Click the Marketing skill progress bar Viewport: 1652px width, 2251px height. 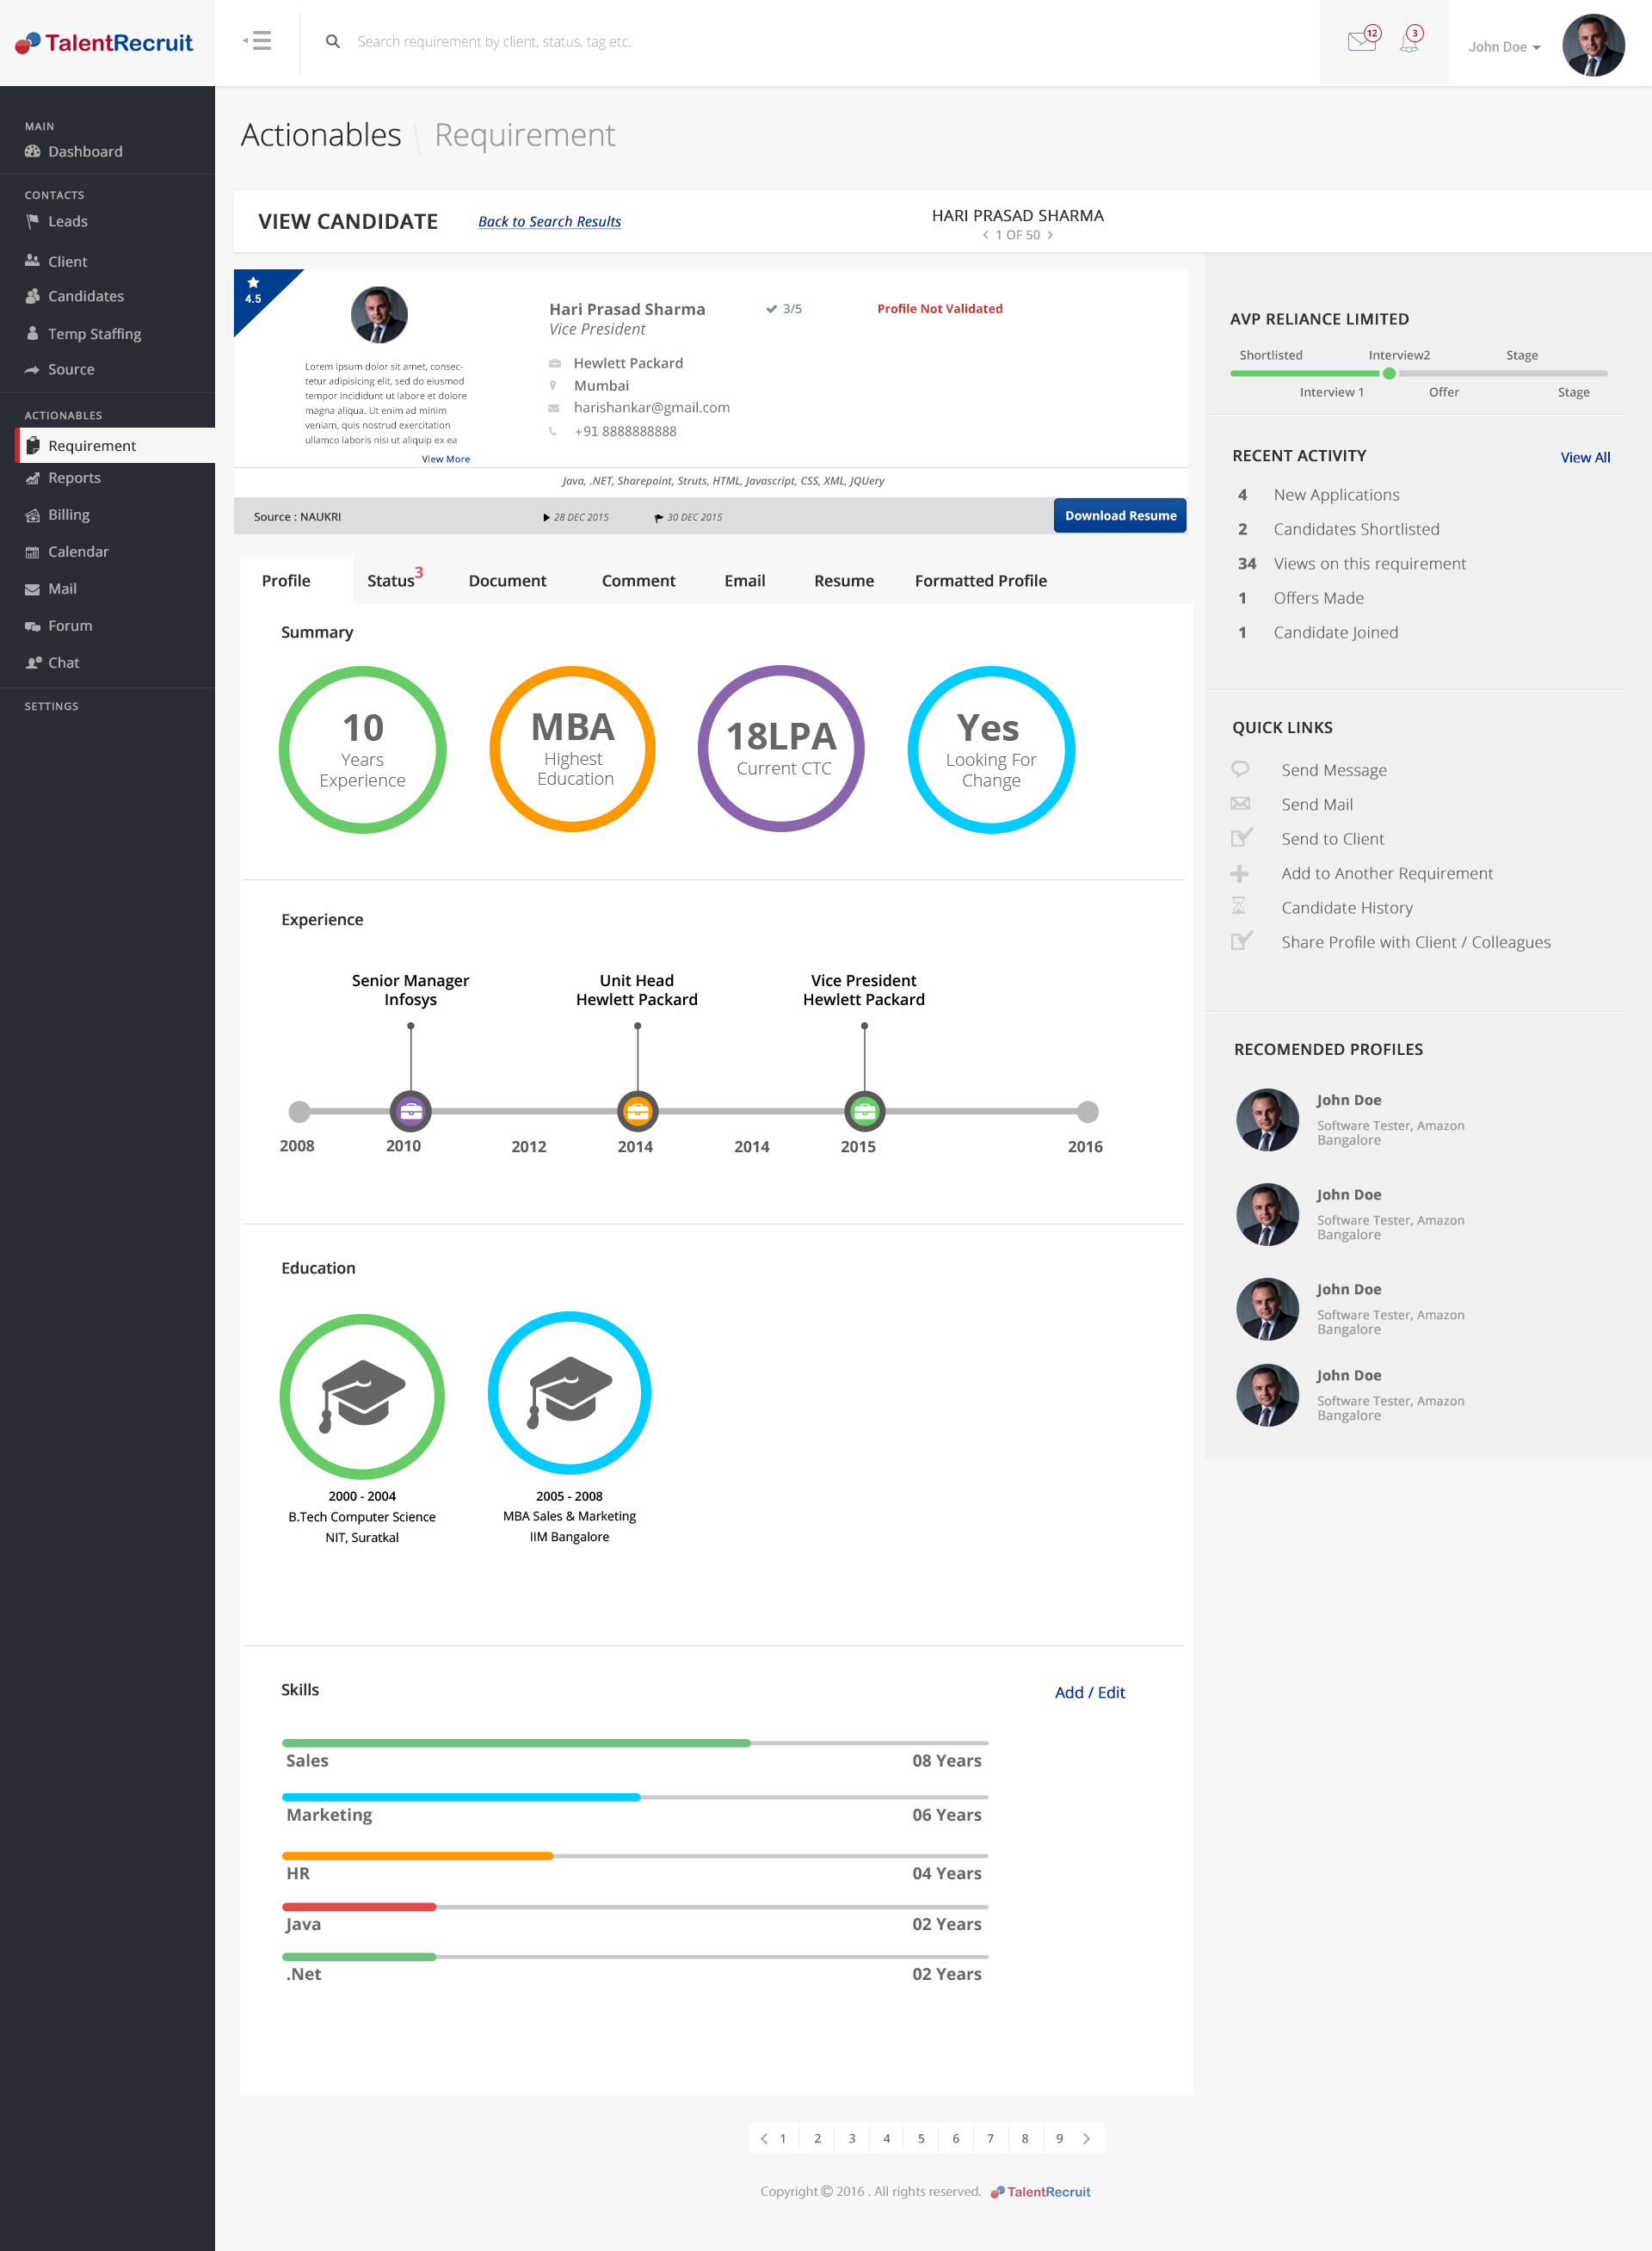(634, 1797)
